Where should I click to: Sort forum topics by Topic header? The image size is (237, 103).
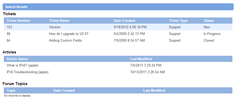tap(11, 90)
